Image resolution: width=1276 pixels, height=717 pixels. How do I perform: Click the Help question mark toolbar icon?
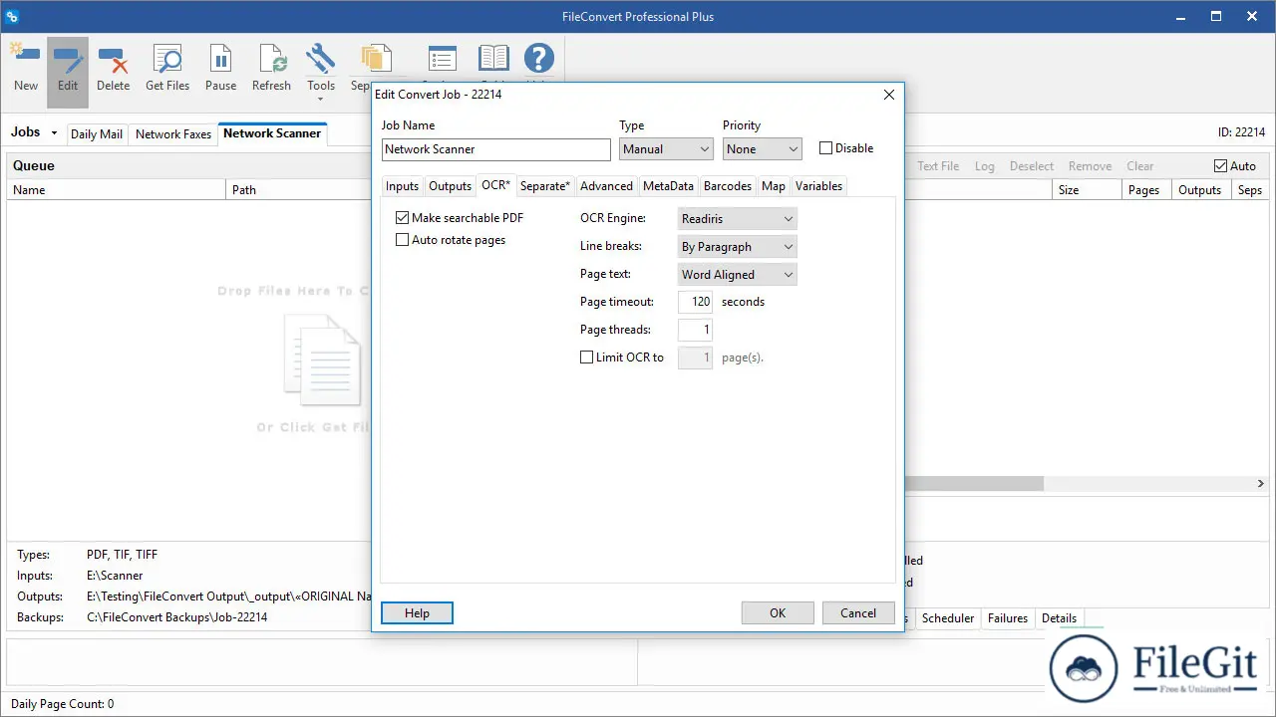(539, 60)
